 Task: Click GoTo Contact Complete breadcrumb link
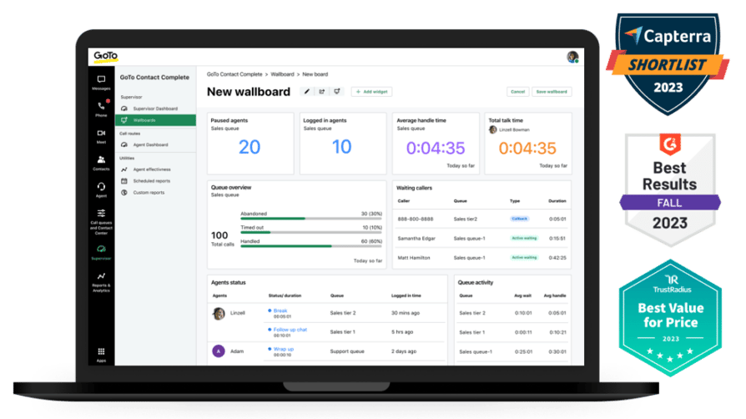(x=234, y=74)
